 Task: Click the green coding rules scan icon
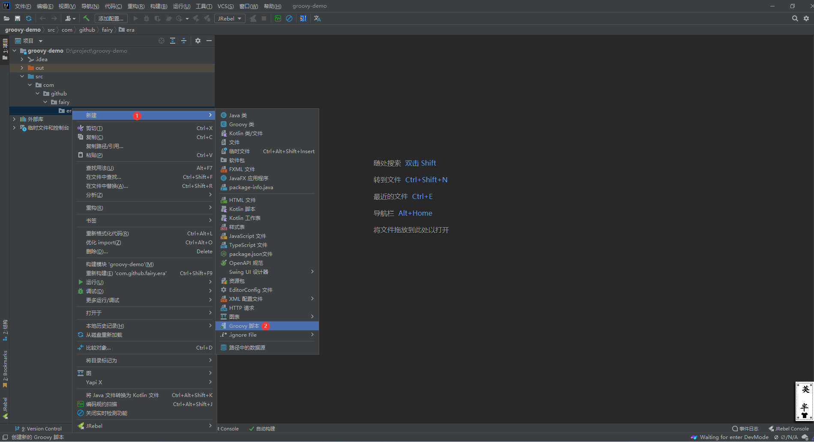point(278,18)
